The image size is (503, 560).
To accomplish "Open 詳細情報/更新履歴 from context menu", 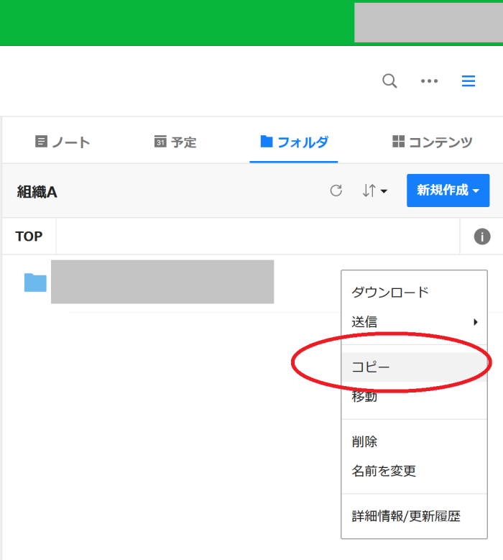I will [x=414, y=516].
